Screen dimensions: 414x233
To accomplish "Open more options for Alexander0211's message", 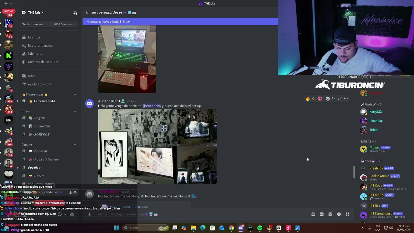I will [346, 99].
